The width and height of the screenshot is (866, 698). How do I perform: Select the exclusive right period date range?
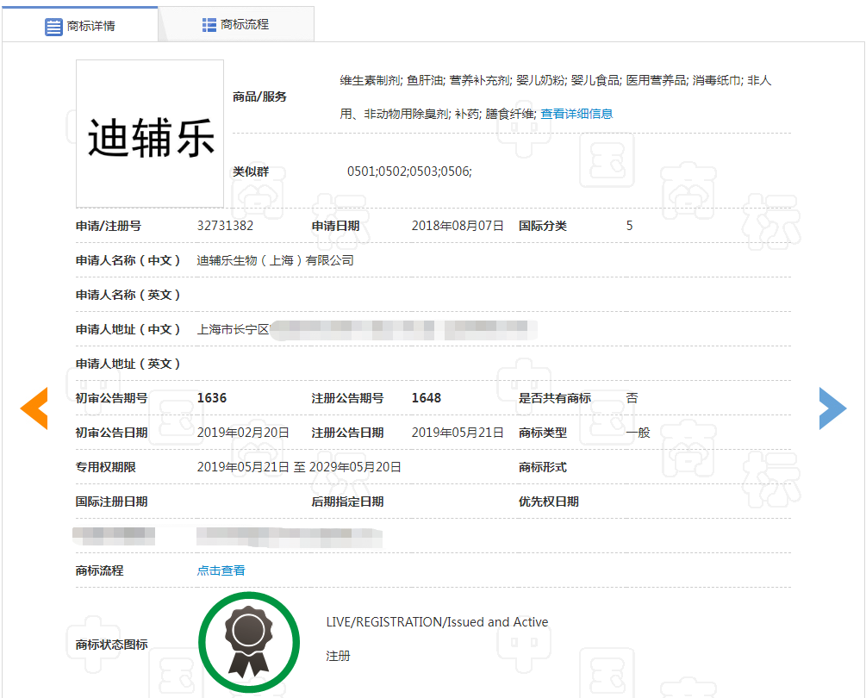click(299, 467)
